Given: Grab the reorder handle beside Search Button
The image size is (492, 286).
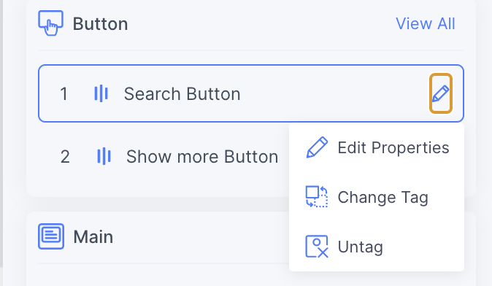Looking at the screenshot, I should click(101, 93).
